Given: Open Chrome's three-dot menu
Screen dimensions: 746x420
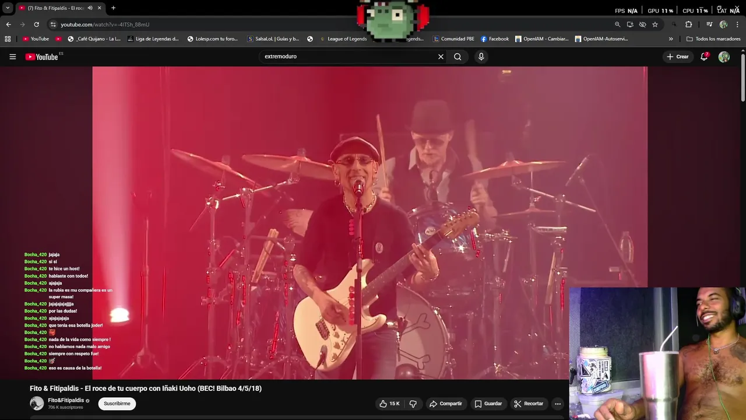Looking at the screenshot, I should tap(738, 24).
